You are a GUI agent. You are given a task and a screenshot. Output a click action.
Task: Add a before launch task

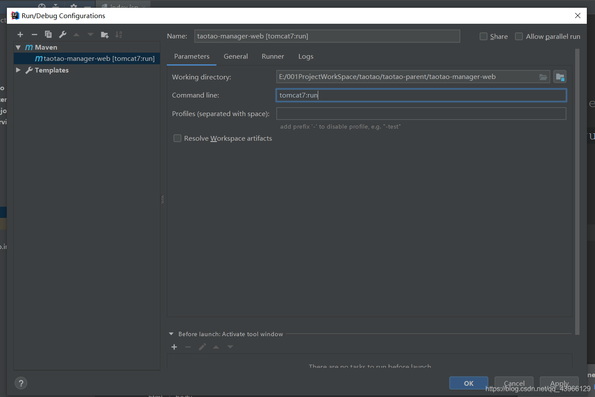174,347
